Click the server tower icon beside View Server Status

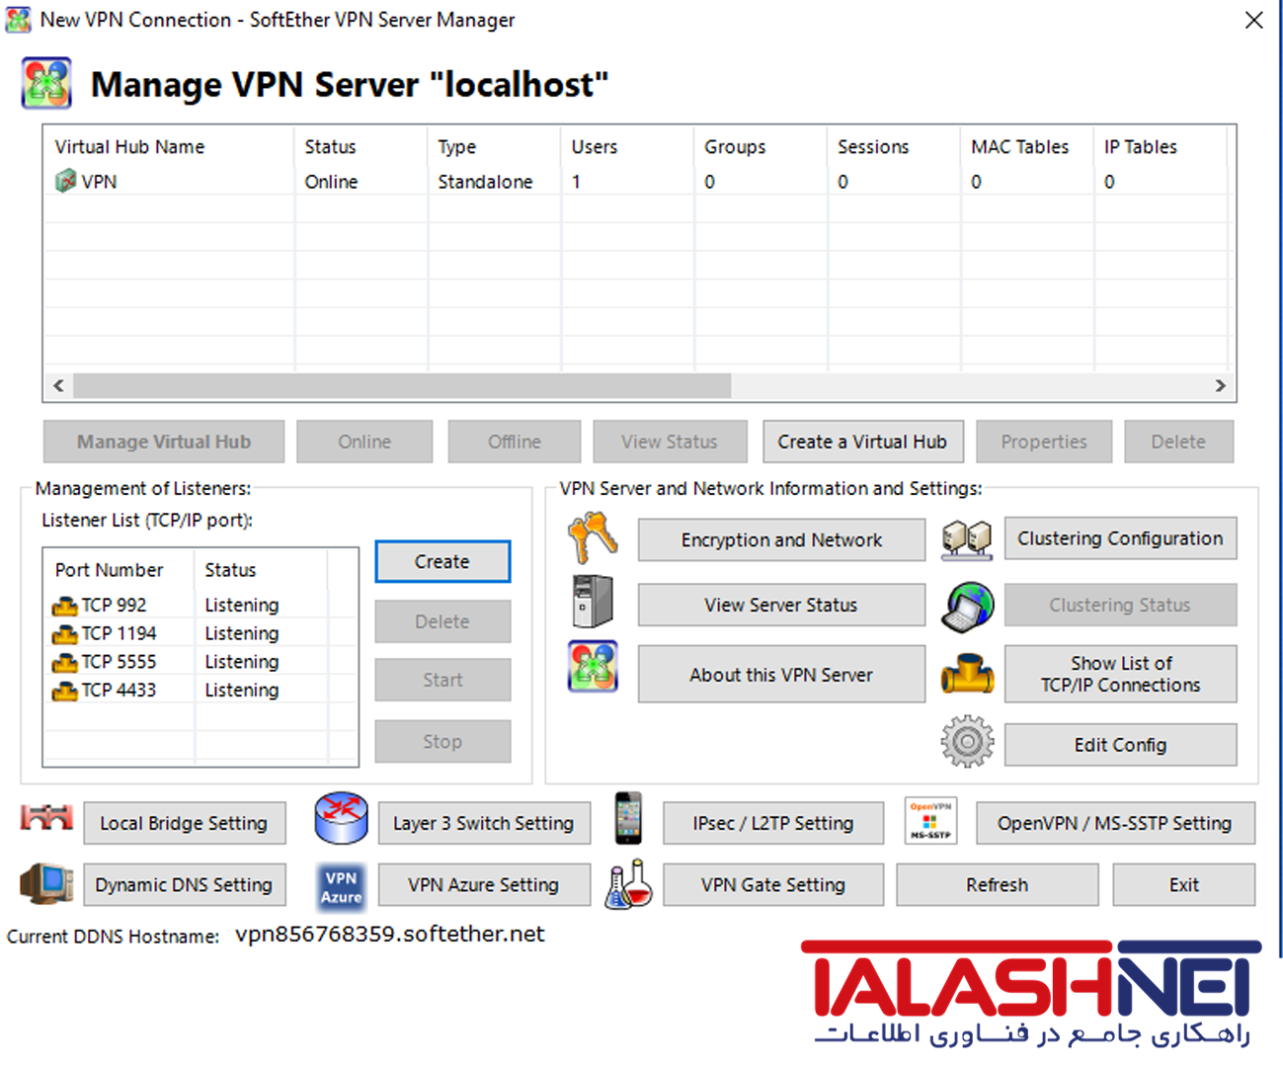click(593, 601)
